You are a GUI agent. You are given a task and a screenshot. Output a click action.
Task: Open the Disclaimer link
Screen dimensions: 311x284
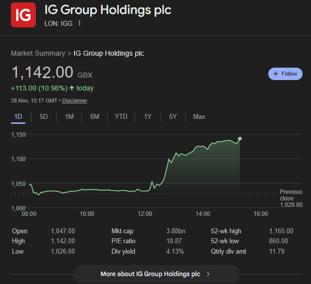pos(75,100)
